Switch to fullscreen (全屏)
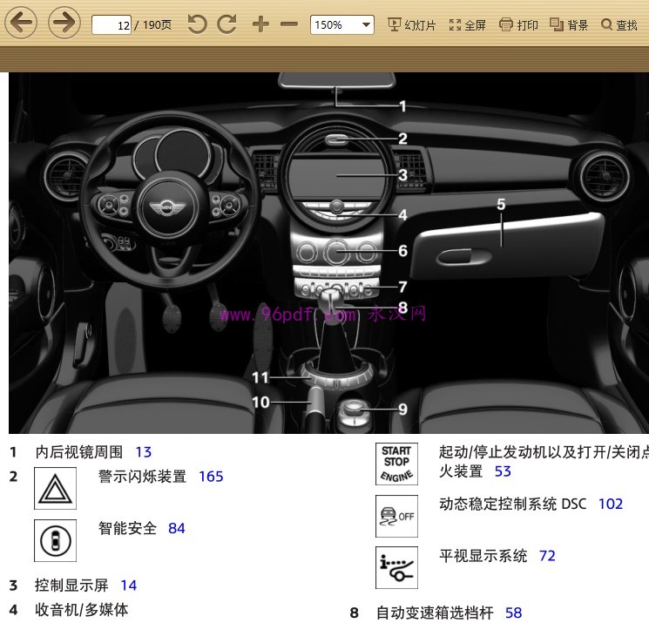 tap(467, 25)
